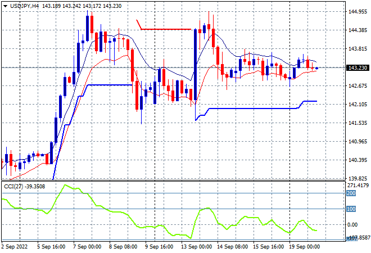Click the CCI 200 level label
Image resolution: width=371 pixels, height=253 pixels.
350,193
